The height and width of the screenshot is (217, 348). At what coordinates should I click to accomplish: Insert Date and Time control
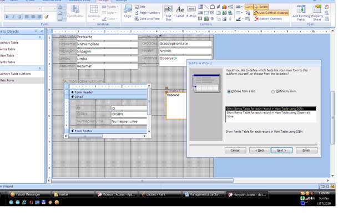[x=147, y=19]
